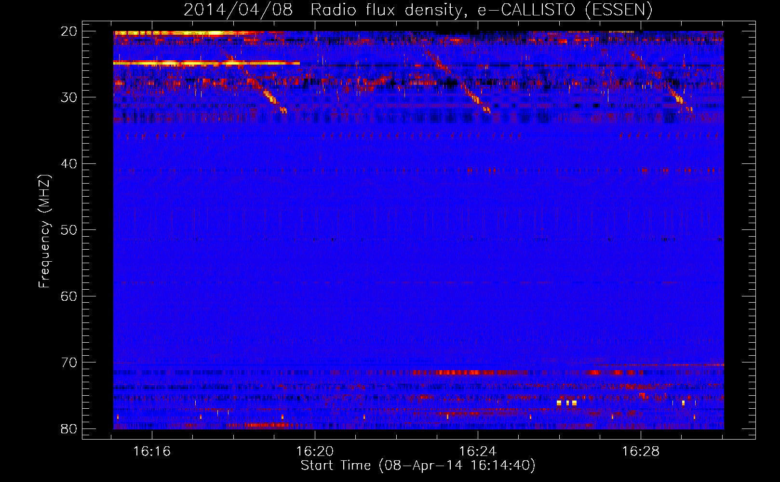Click the bright yellow horizontal band near 25 MHz
This screenshot has height=482, width=780.
(206, 63)
